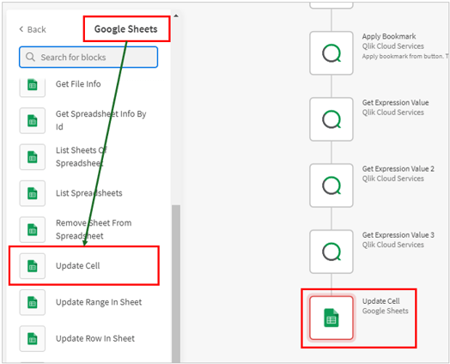Click the List Sheets Of Spreadsheet icon
Screen dimensions: 450x364
[x=33, y=157]
